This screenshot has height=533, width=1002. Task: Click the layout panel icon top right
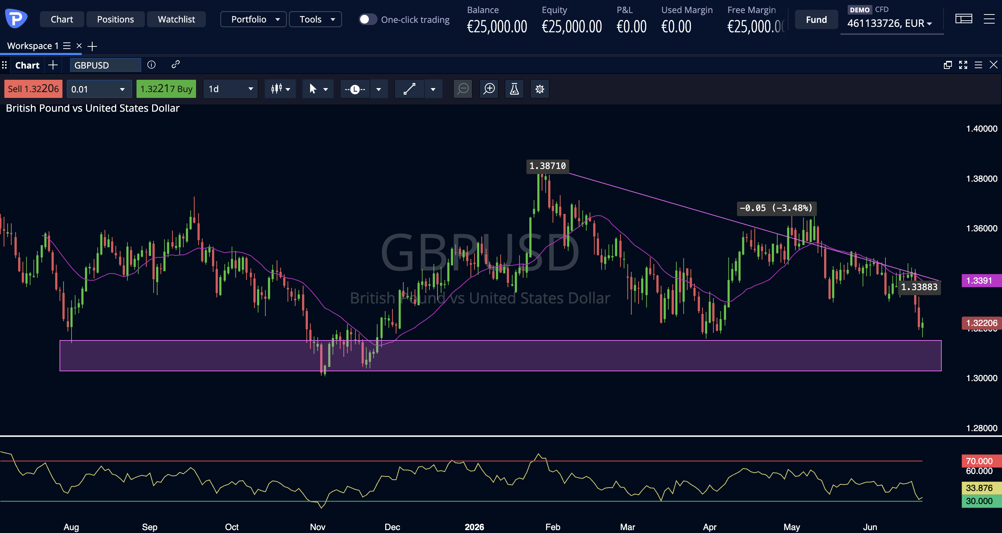point(964,18)
